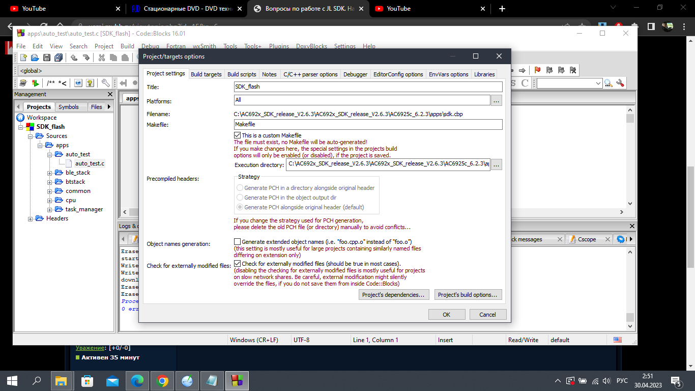Close the Management panel
695x391 pixels.
coord(110,94)
